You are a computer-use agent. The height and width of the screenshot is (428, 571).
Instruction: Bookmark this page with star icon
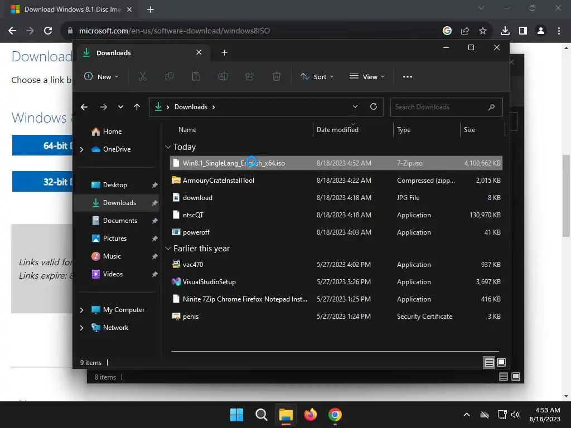483,31
